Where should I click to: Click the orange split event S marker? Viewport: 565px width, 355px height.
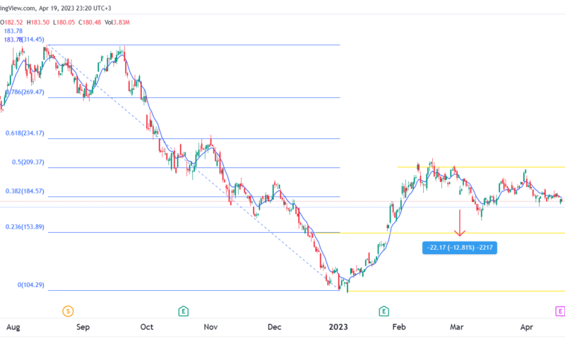(x=68, y=311)
